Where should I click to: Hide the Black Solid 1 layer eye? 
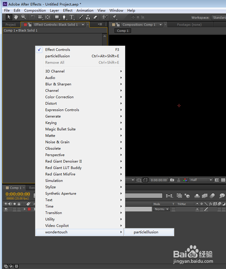6,209
